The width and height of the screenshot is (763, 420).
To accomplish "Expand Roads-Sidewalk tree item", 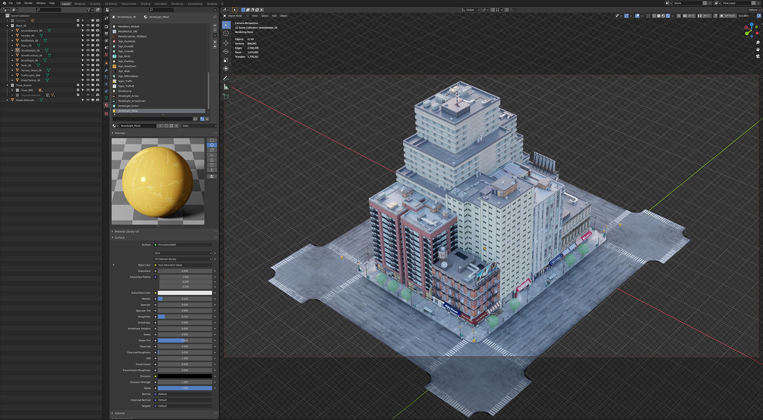I will pos(8,100).
